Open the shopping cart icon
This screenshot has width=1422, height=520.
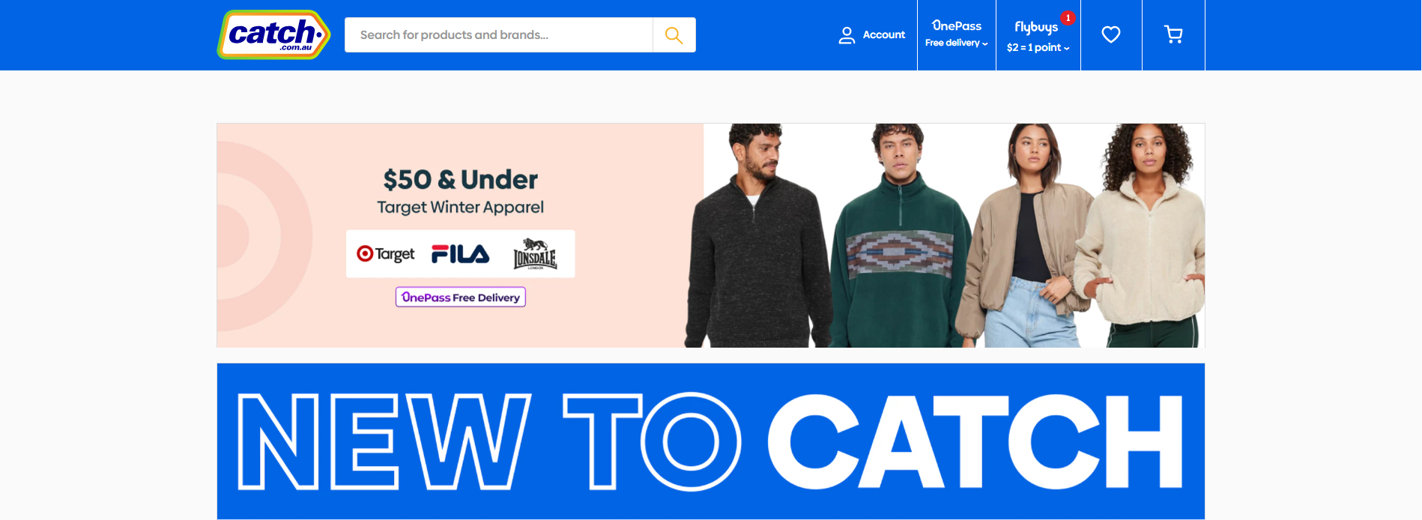point(1173,34)
